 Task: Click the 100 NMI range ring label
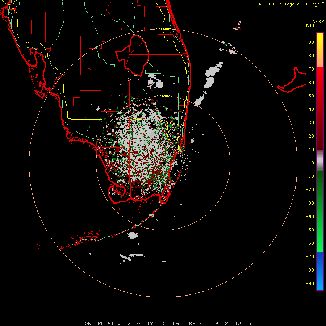163,29
